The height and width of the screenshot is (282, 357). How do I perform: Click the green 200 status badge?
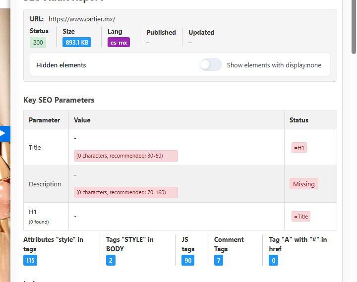38,42
